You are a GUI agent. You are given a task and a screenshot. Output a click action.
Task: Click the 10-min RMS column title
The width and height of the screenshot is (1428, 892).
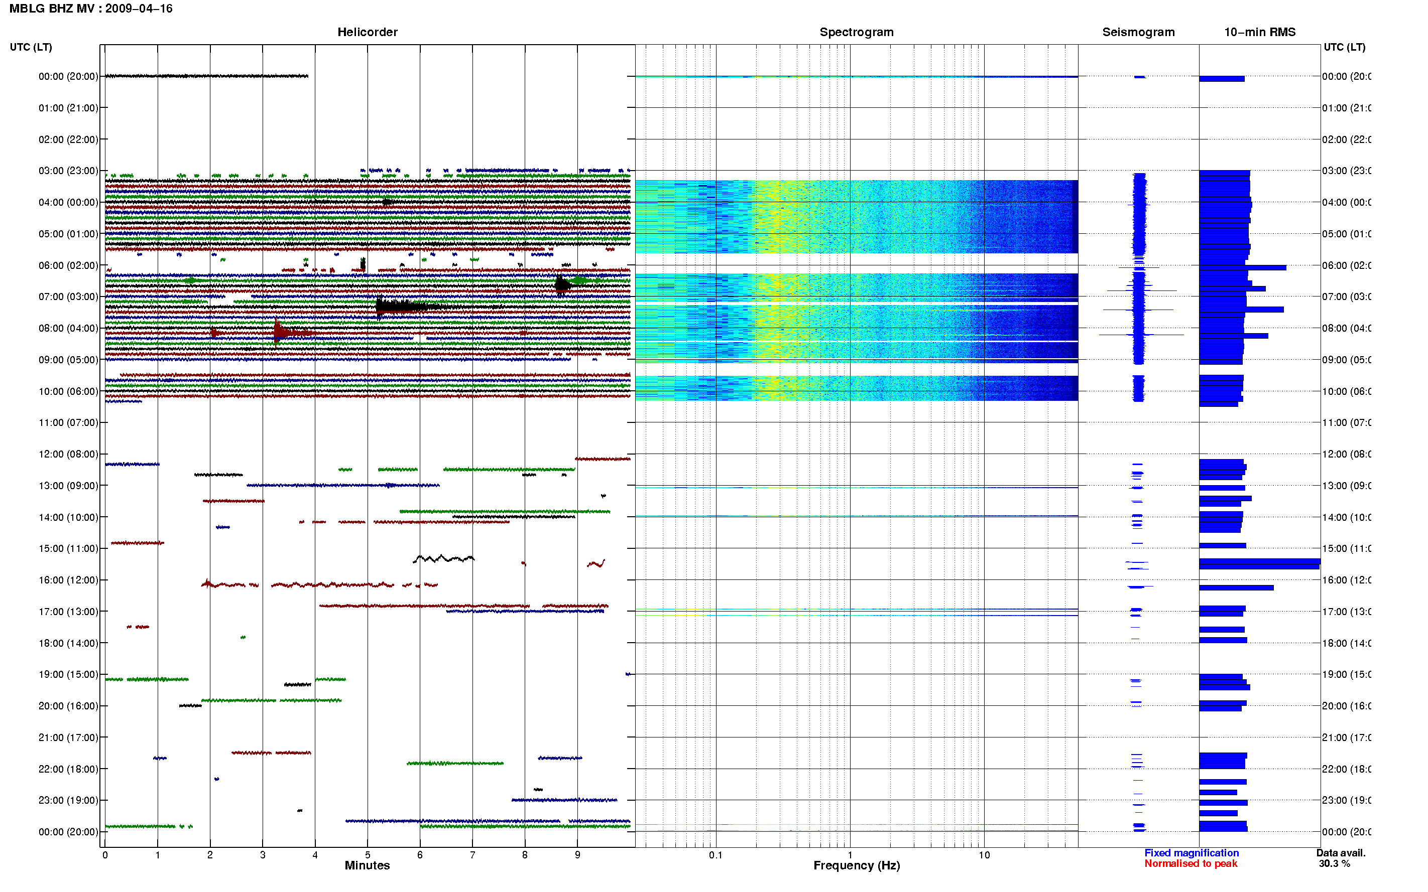pos(1259,32)
